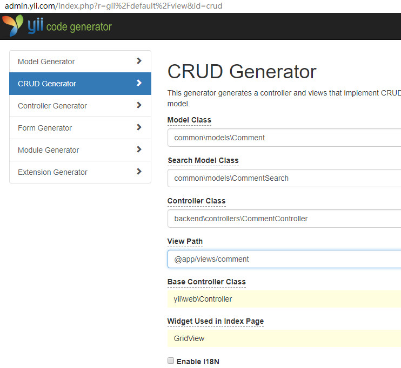Enable the I18N checkbox
This screenshot has height=368, width=401.
pos(171,360)
